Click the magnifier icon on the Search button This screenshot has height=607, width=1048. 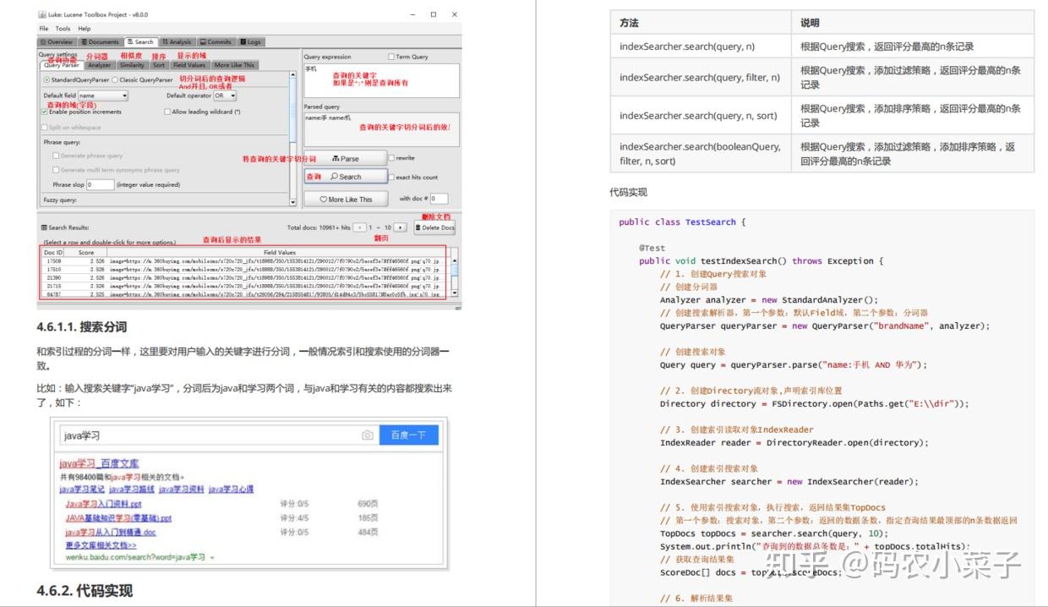(334, 176)
